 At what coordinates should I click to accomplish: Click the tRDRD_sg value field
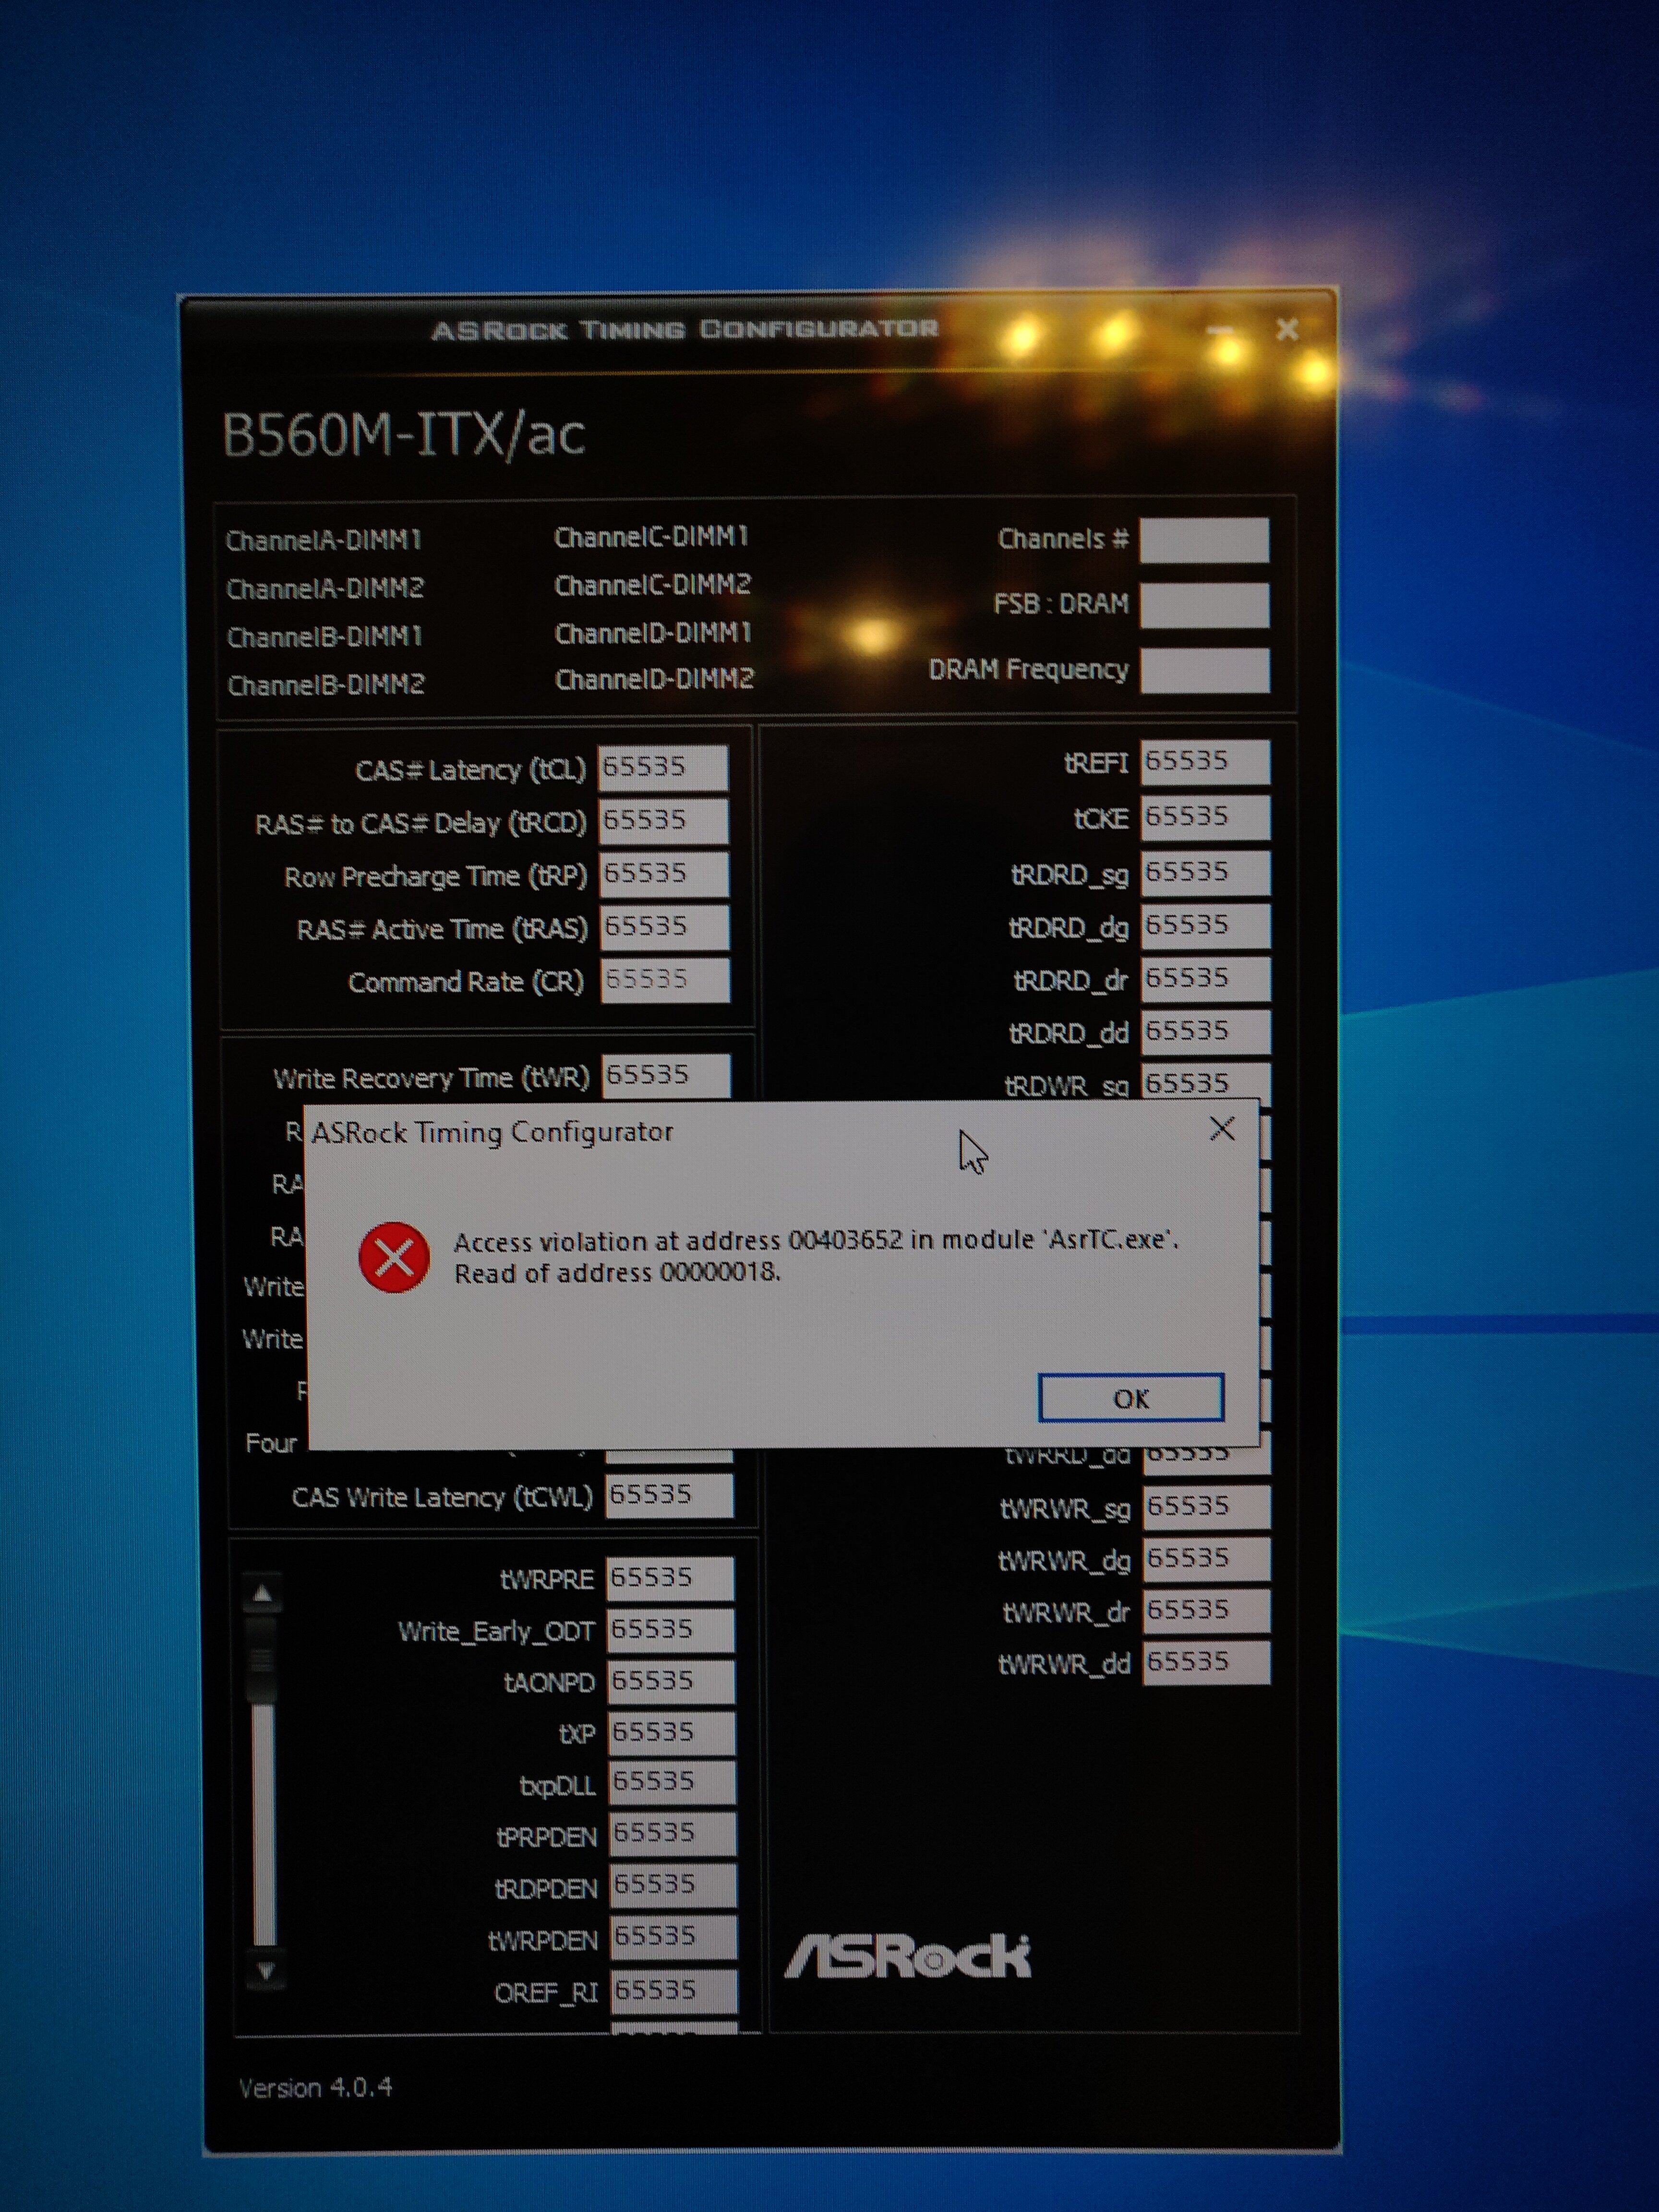pos(1205,872)
